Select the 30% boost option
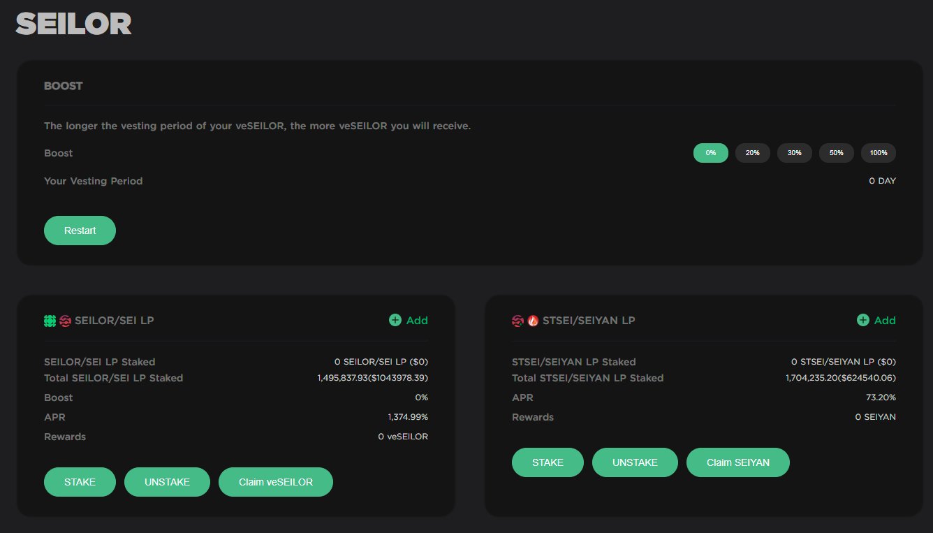Viewport: 933px width, 533px height. click(x=794, y=152)
